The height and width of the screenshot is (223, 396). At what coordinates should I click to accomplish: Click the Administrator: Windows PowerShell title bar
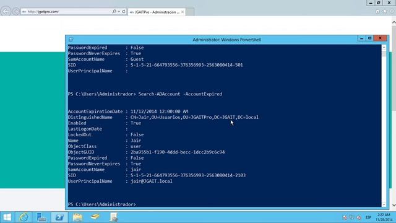click(x=227, y=40)
